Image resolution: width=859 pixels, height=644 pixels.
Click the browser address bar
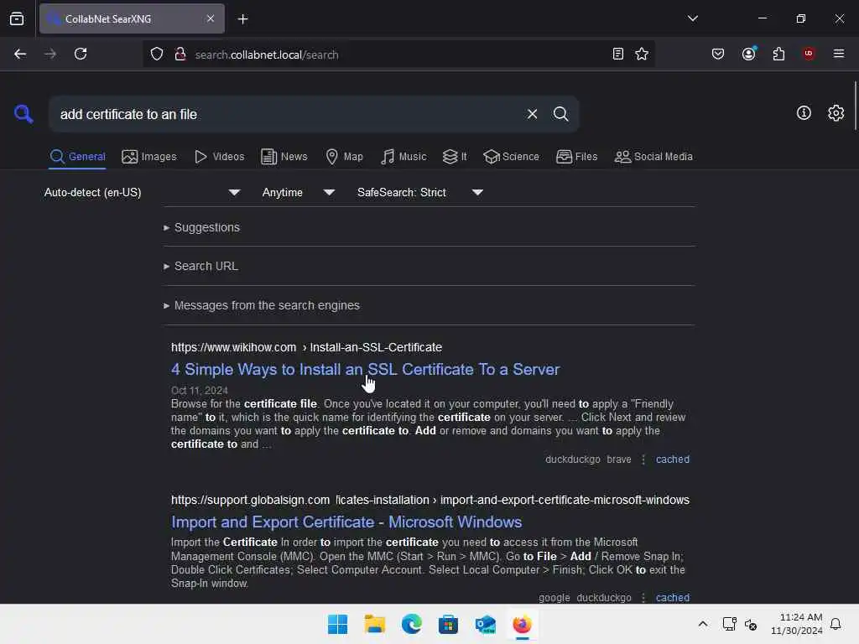(400, 55)
